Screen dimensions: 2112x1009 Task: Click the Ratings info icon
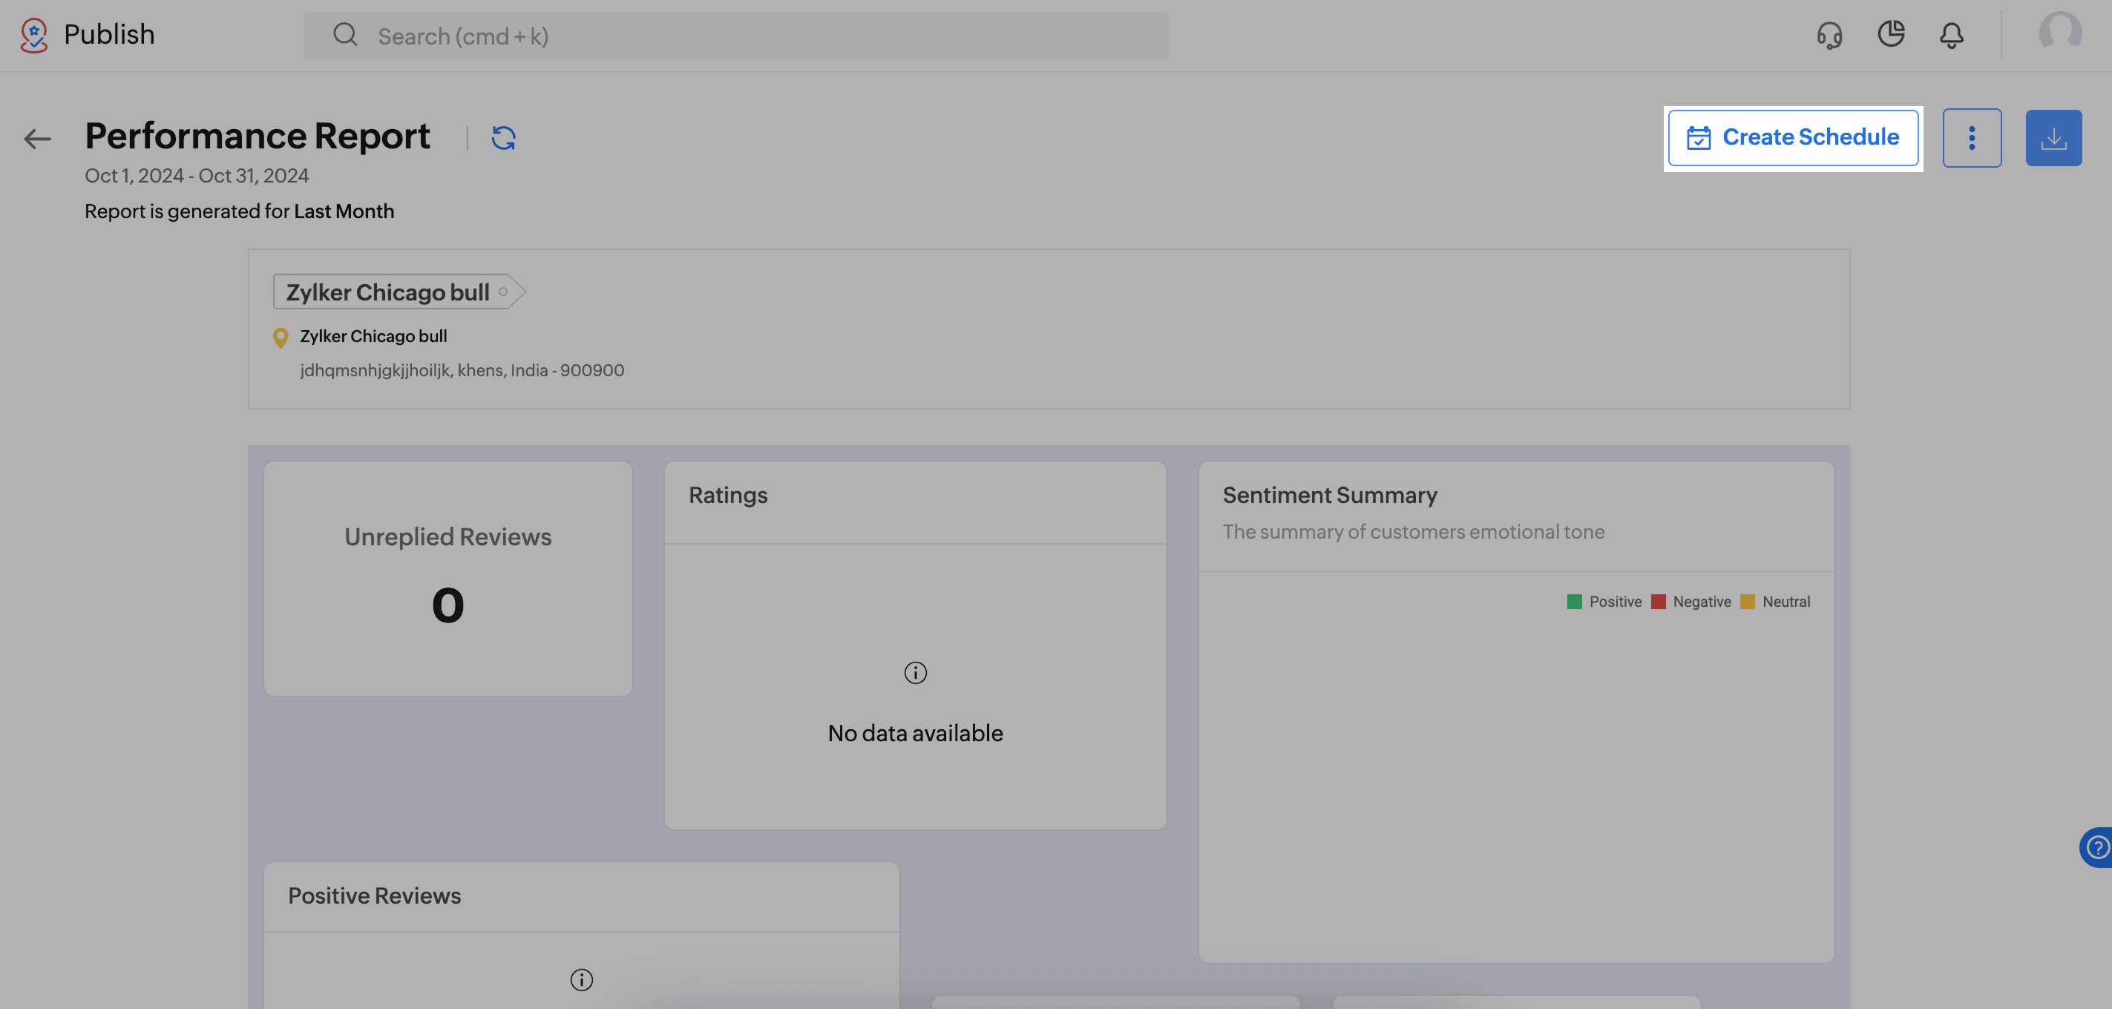point(915,673)
